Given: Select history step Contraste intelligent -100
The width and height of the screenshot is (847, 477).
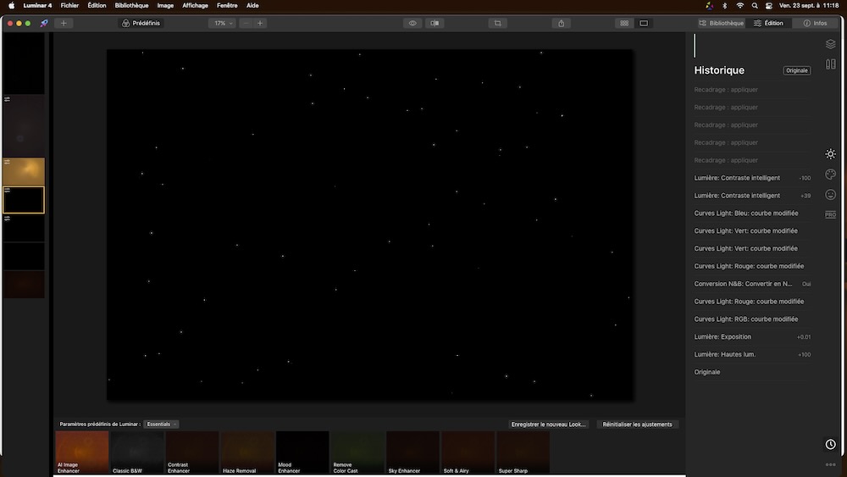Looking at the screenshot, I should click(752, 178).
